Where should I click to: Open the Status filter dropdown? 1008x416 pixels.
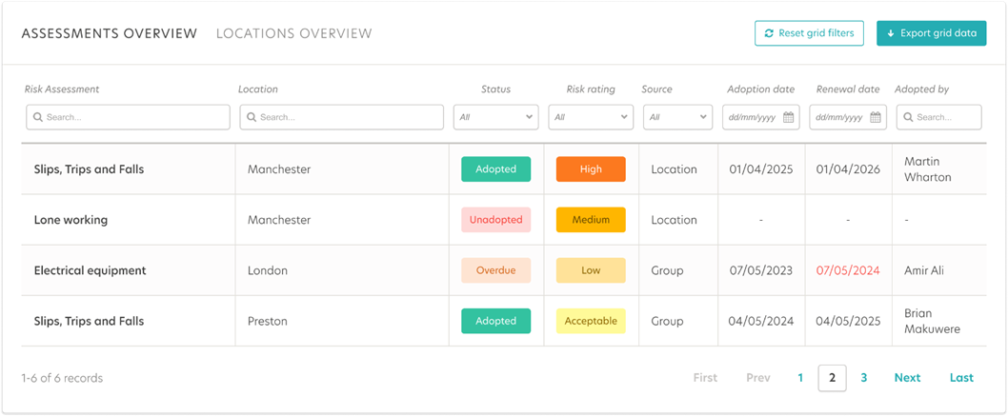pos(495,117)
